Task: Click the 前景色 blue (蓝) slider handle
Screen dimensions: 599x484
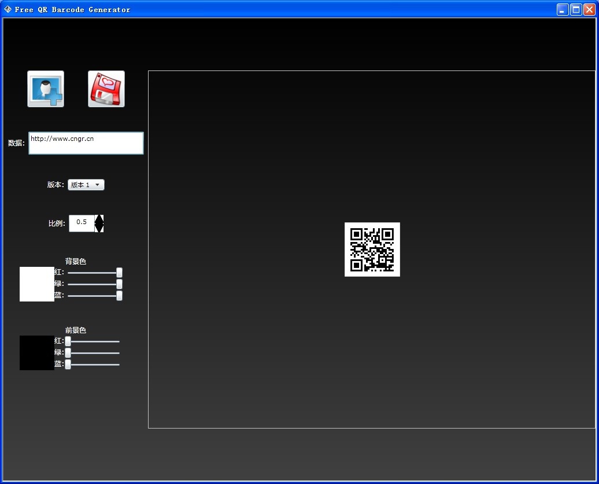Action: point(68,364)
